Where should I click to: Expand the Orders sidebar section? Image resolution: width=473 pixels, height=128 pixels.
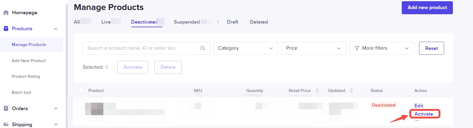tap(56, 108)
